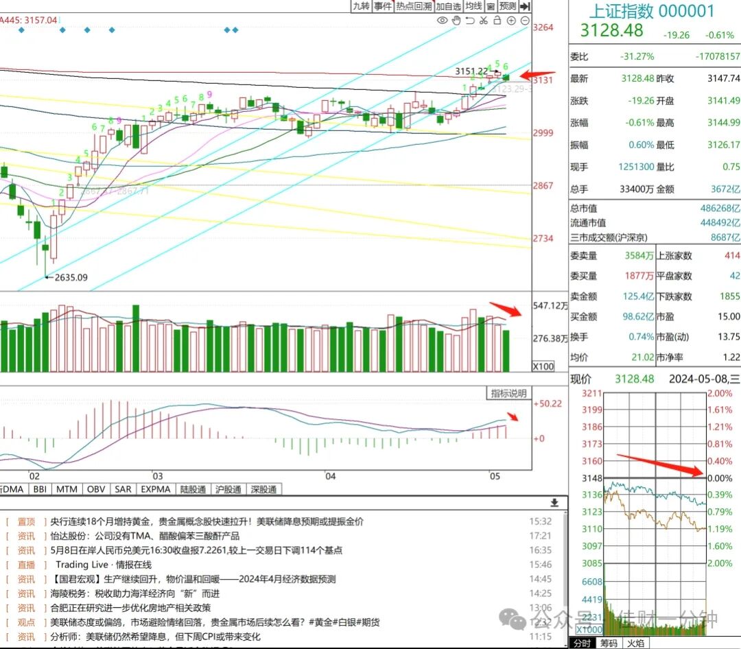The height and width of the screenshot is (649, 741).
Task: Toggle the eye visibility icon above chart
Action: click(x=442, y=21)
